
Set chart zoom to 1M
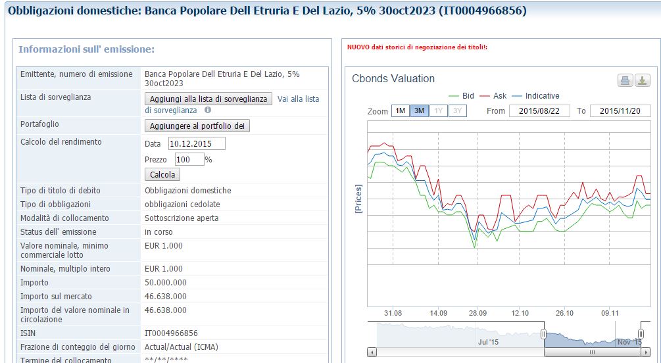coord(400,111)
